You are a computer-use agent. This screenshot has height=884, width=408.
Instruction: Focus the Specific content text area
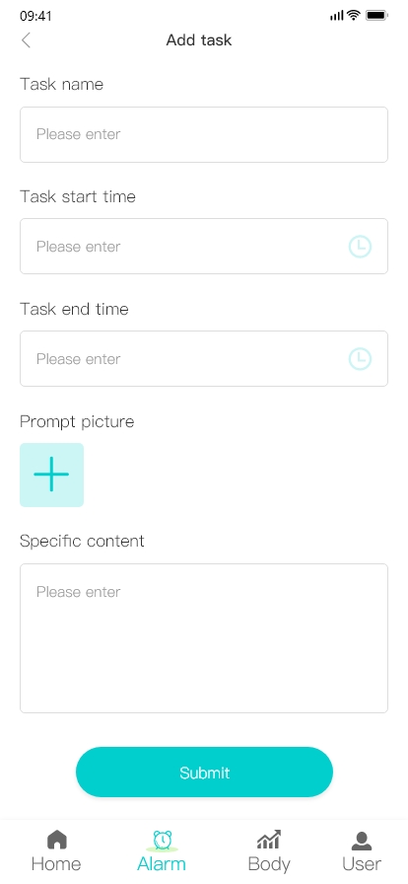[204, 638]
